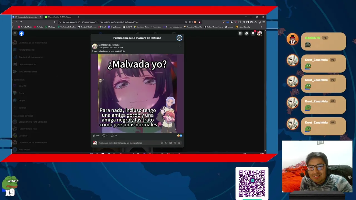Viewport: 356px width, 200px height.
Task: Open La máscara de Hatsune profile picture
Action: tap(95, 46)
